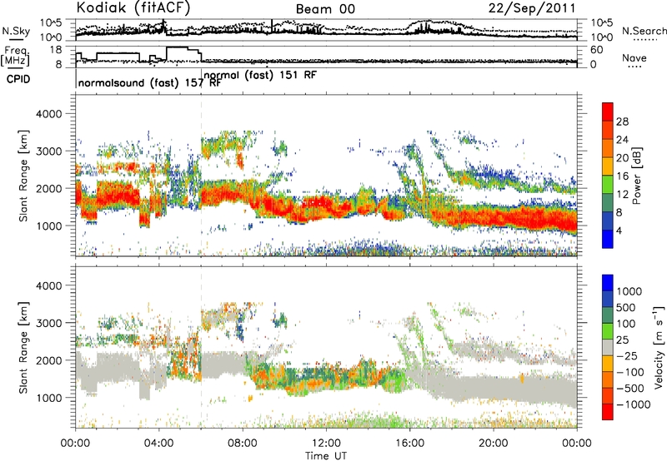The width and height of the screenshot is (667, 461).
Task: Click the "-25" label on Velocity colorbar
Action: tap(626, 356)
